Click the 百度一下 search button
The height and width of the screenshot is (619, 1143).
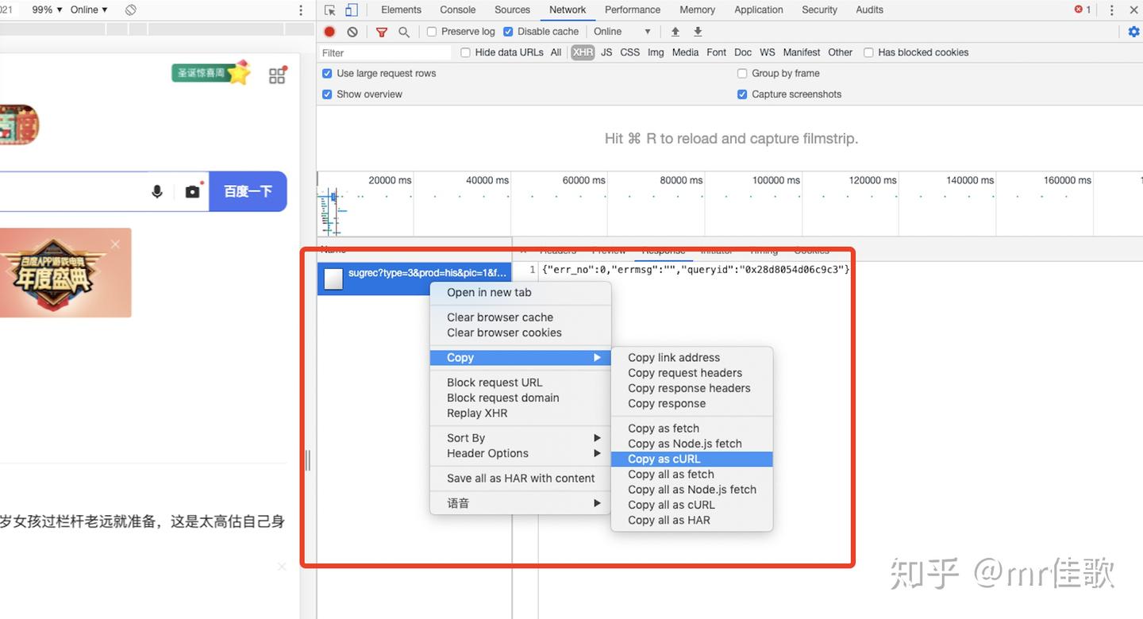tap(248, 191)
